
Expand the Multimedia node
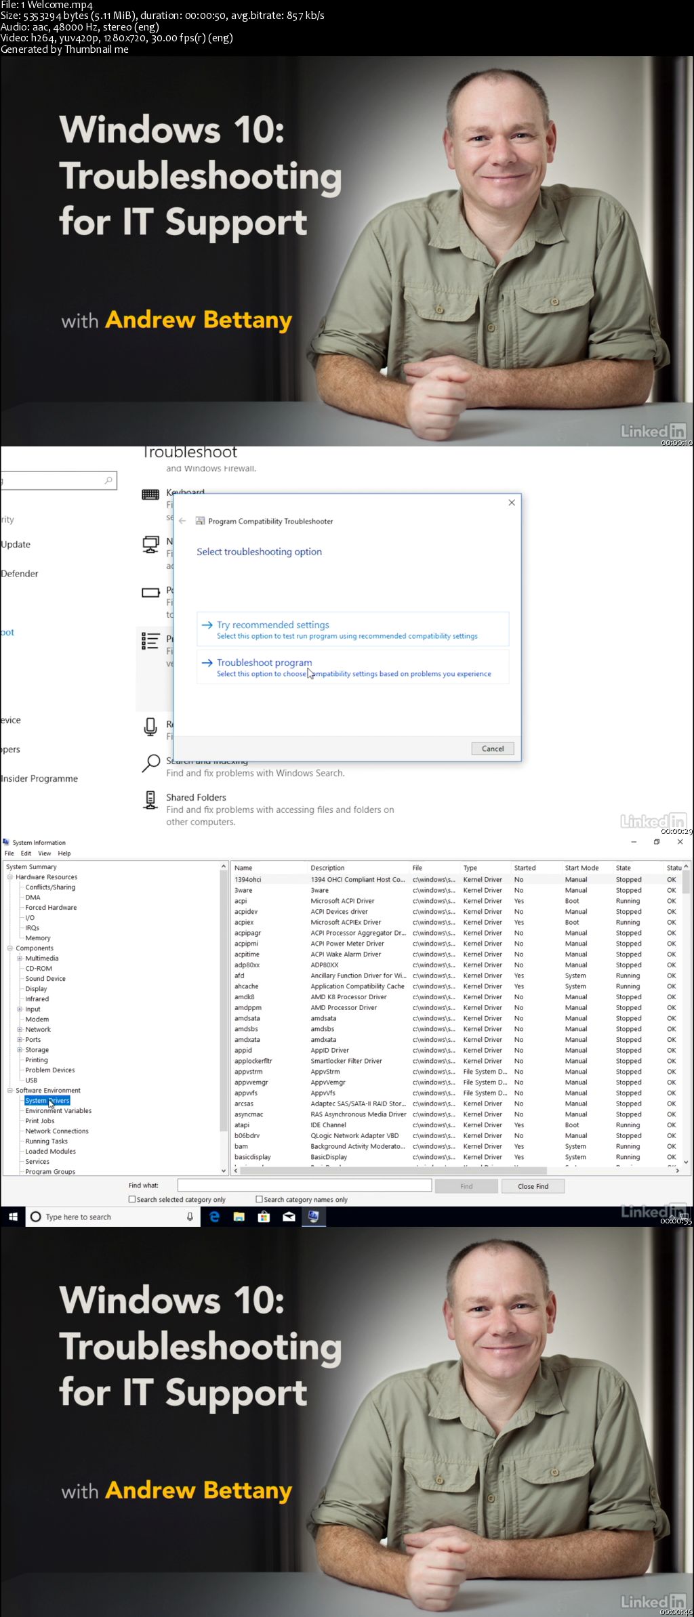click(x=20, y=958)
